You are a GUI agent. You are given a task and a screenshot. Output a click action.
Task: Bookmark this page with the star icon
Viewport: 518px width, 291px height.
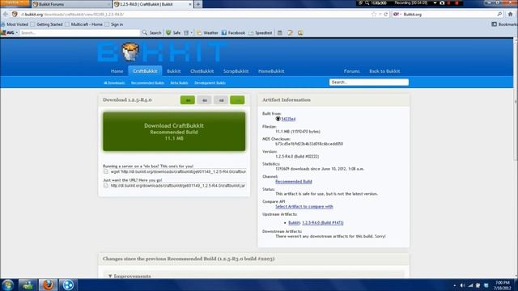pyautogui.click(x=374, y=15)
